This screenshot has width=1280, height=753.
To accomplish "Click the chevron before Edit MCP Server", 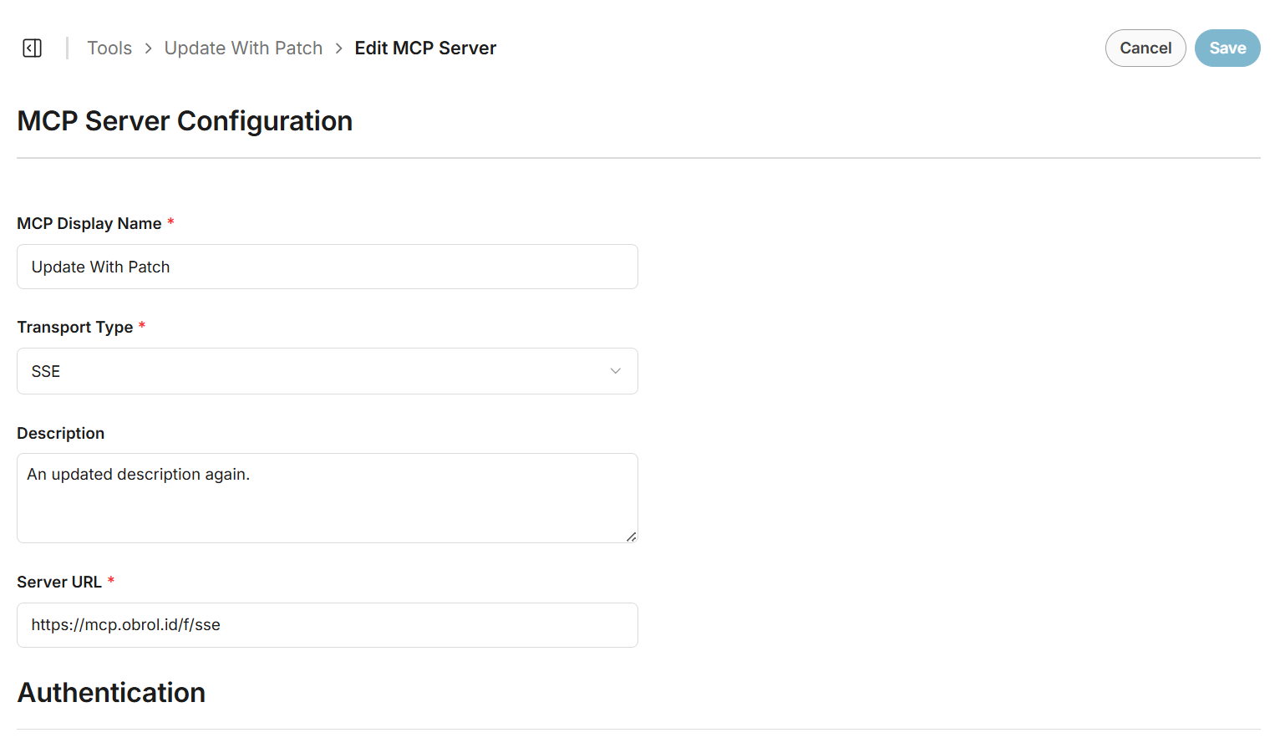I will coord(338,48).
